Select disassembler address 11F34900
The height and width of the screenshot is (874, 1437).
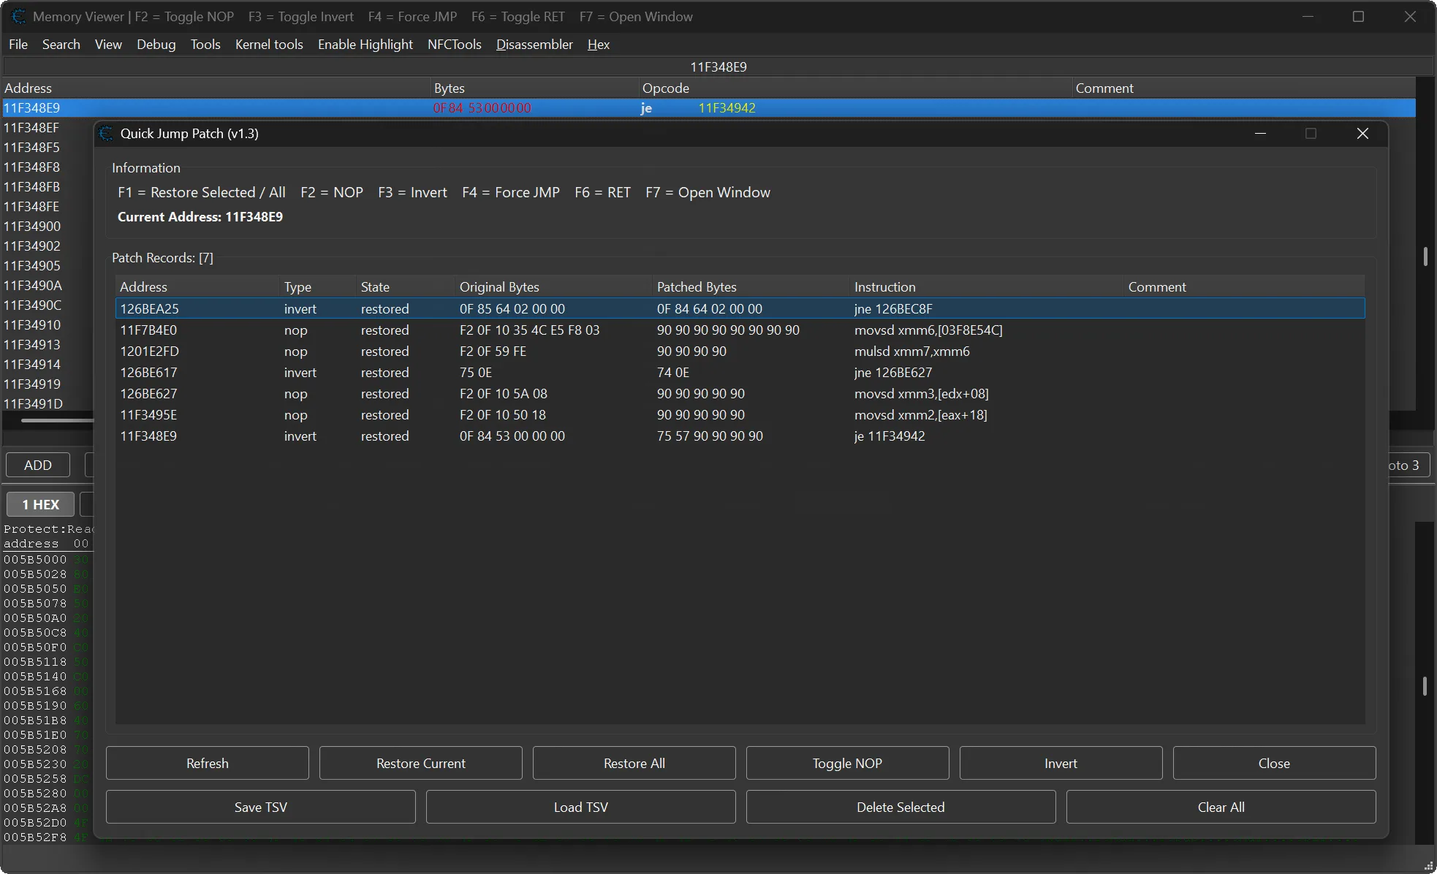tap(32, 226)
